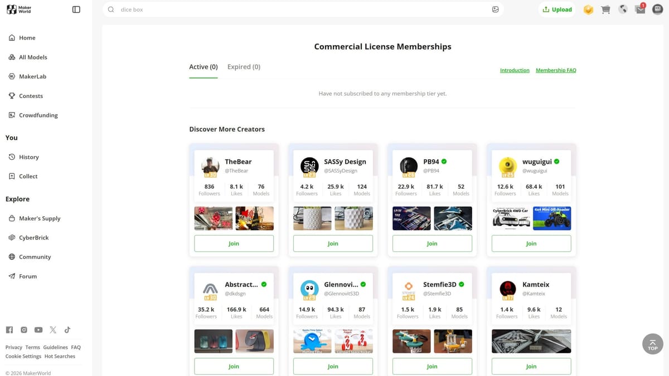The image size is (669, 376).
Task: Join PB94's membership
Action: 432,243
